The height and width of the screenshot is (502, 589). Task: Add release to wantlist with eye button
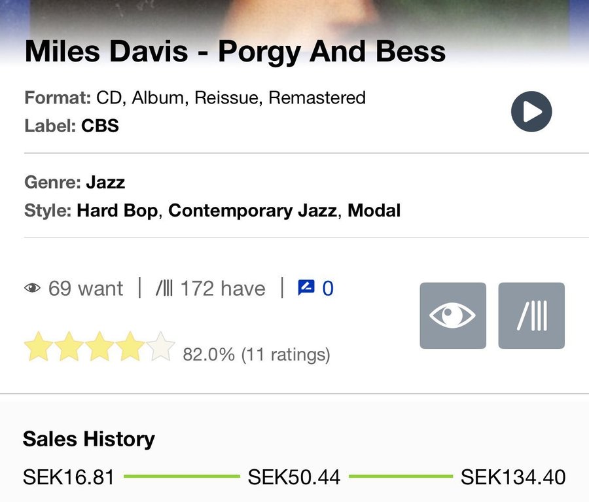453,315
